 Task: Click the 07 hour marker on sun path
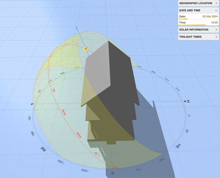coord(97,154)
